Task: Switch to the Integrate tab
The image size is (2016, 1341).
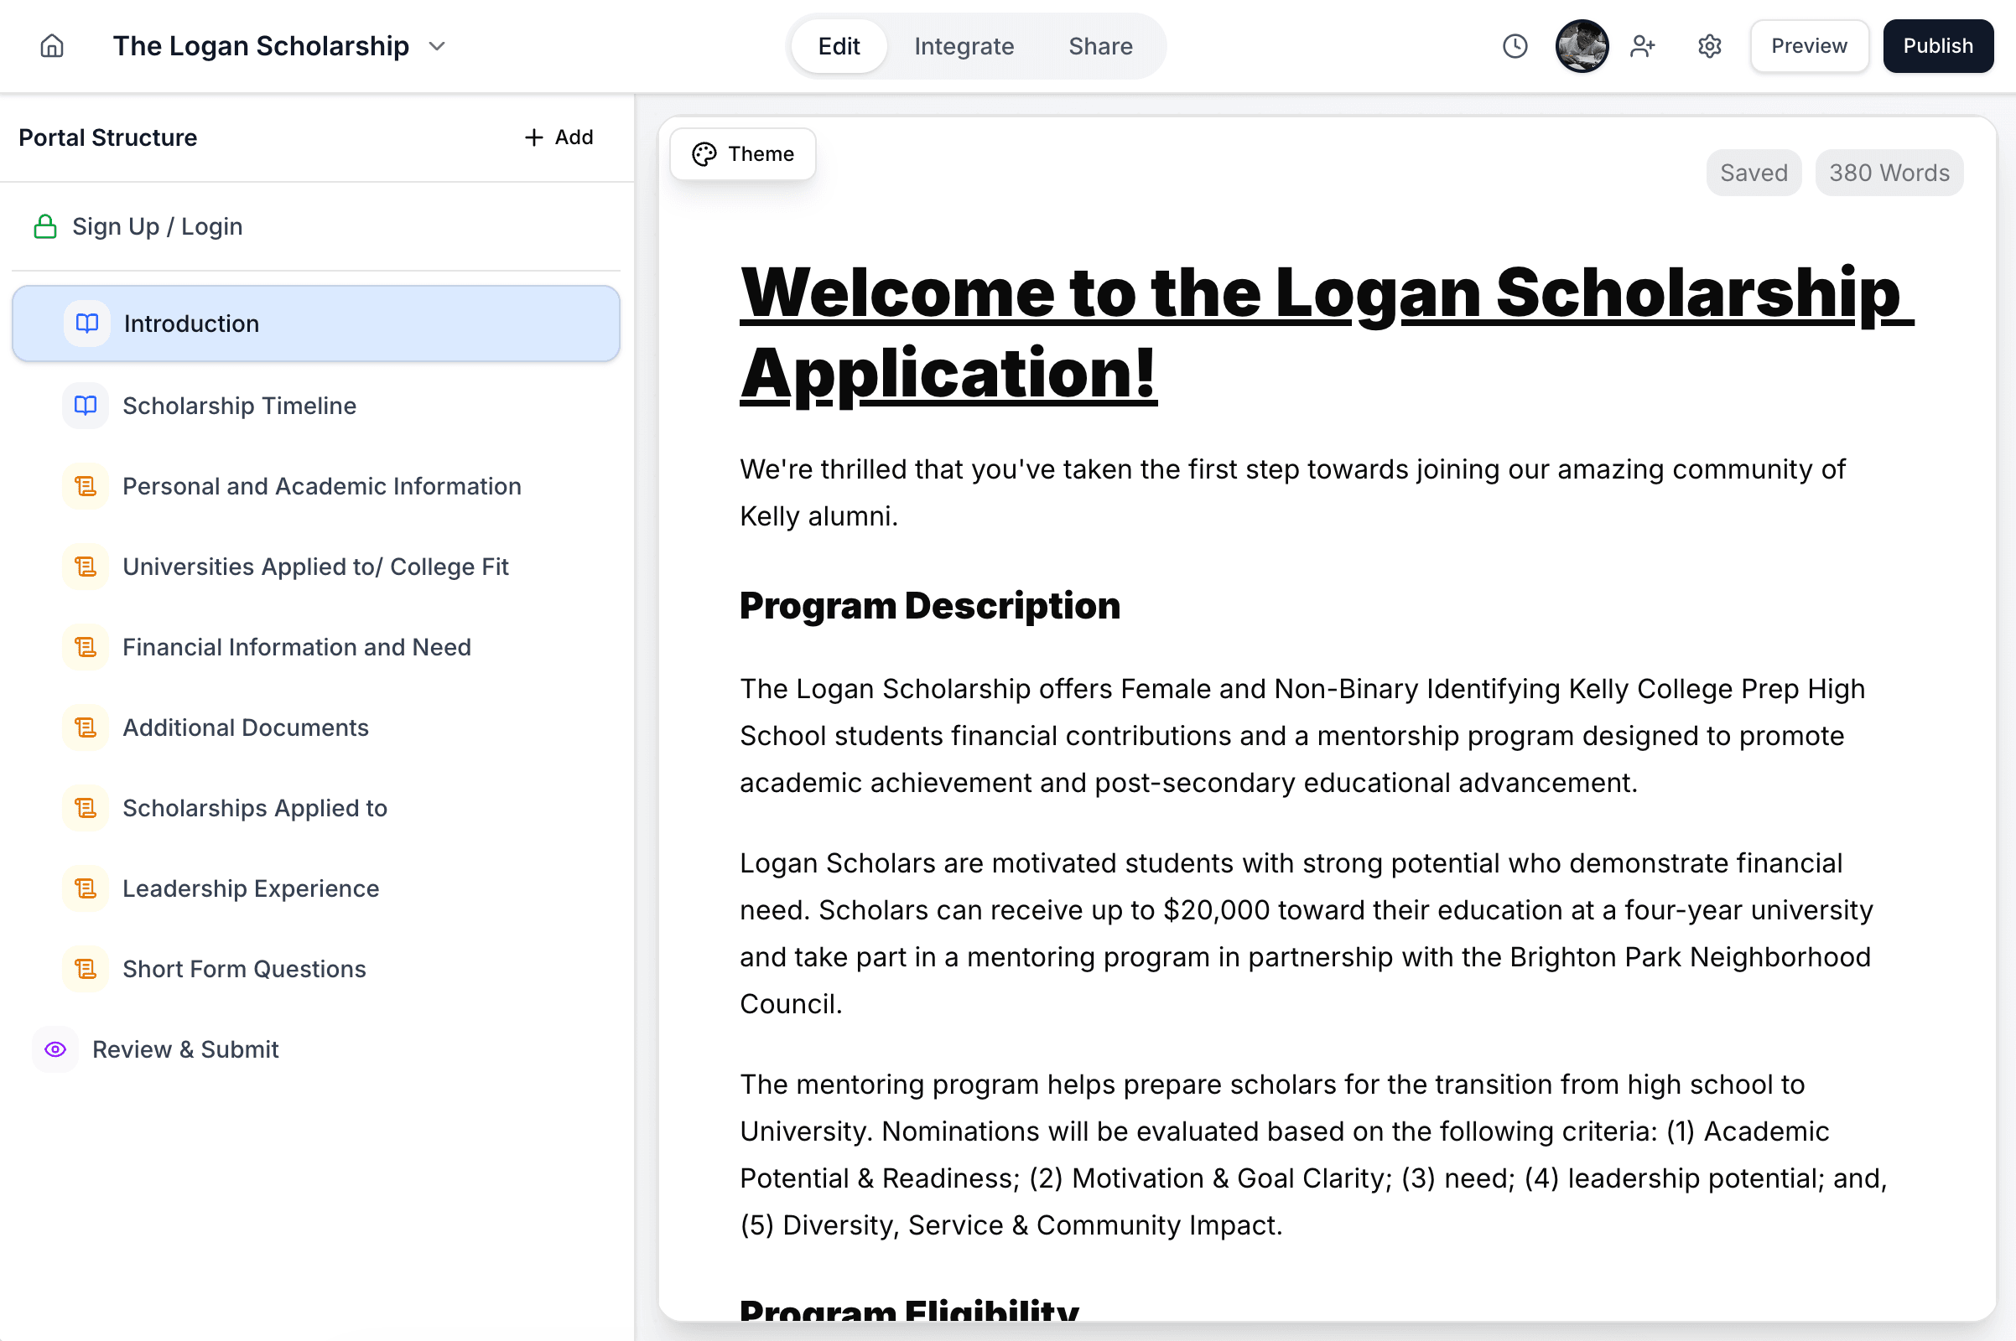Action: [x=964, y=46]
